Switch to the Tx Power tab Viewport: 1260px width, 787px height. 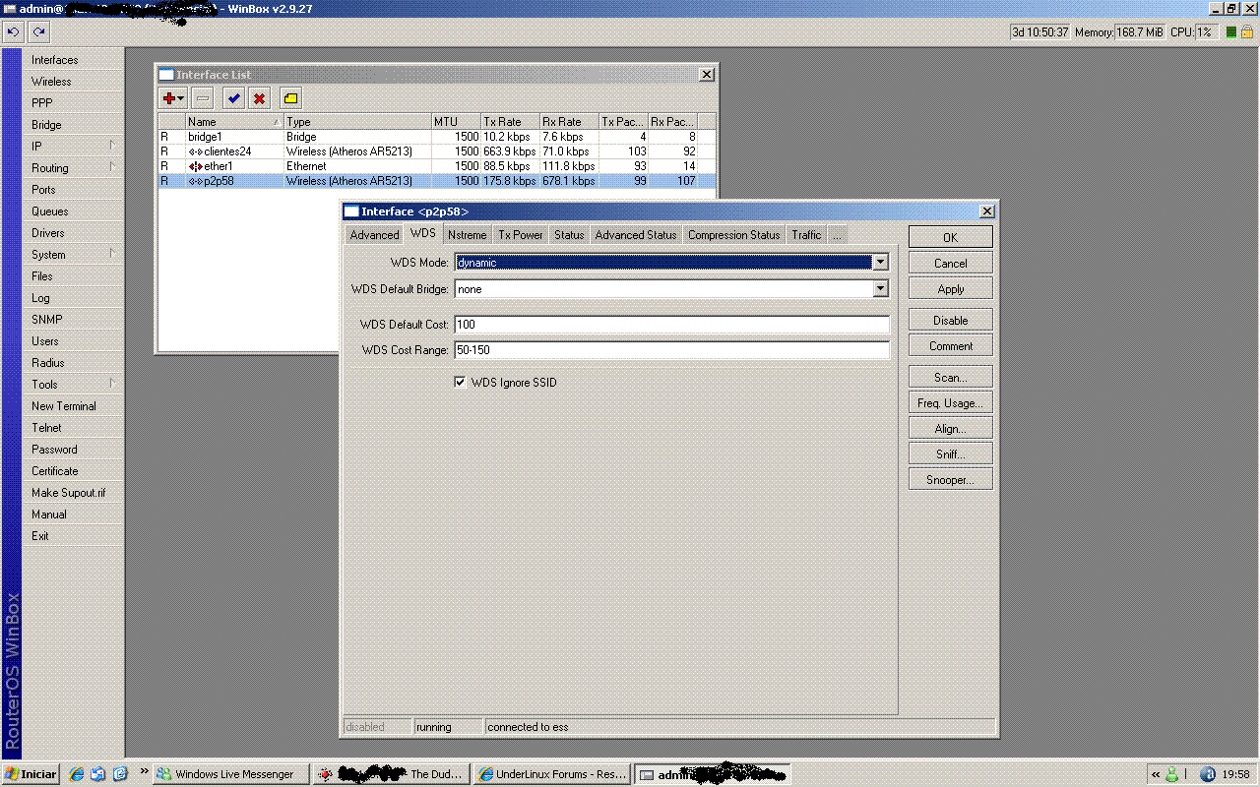521,235
